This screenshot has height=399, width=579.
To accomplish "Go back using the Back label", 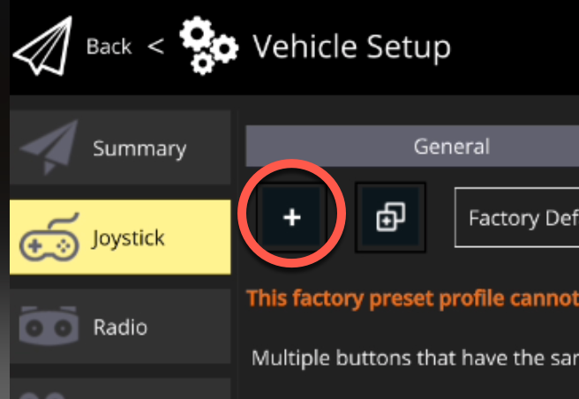I will [x=109, y=46].
